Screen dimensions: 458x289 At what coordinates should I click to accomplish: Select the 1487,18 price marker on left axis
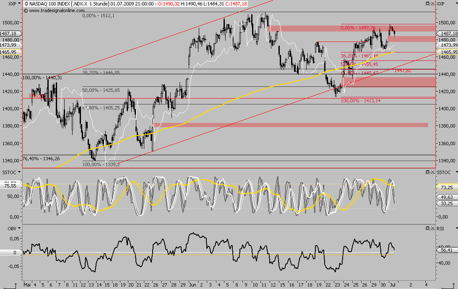pyautogui.click(x=10, y=34)
